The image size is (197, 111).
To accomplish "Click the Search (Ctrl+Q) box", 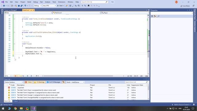I will (x=94, y=2).
